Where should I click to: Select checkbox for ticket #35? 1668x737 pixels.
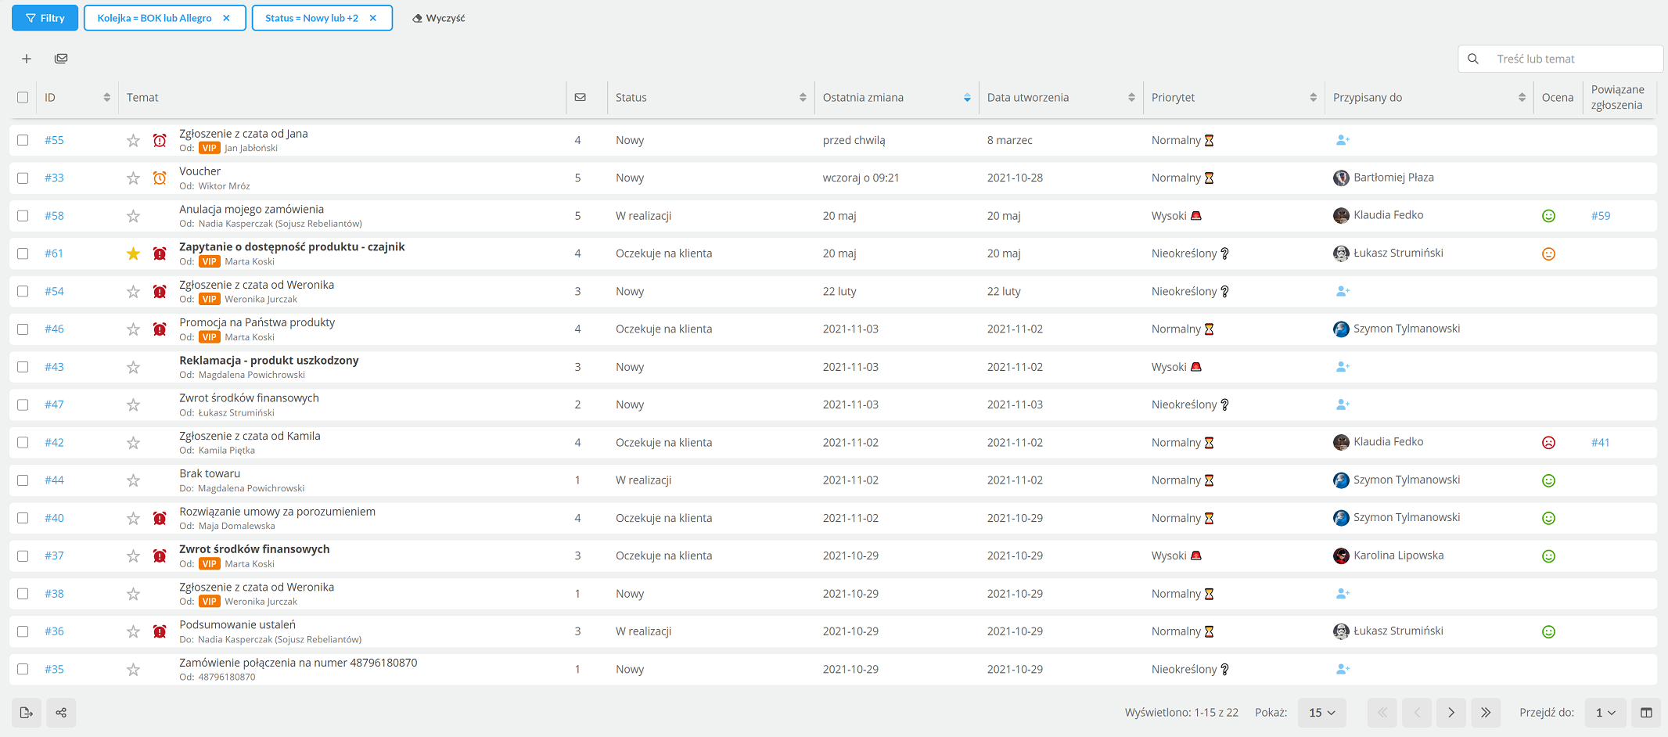point(23,669)
